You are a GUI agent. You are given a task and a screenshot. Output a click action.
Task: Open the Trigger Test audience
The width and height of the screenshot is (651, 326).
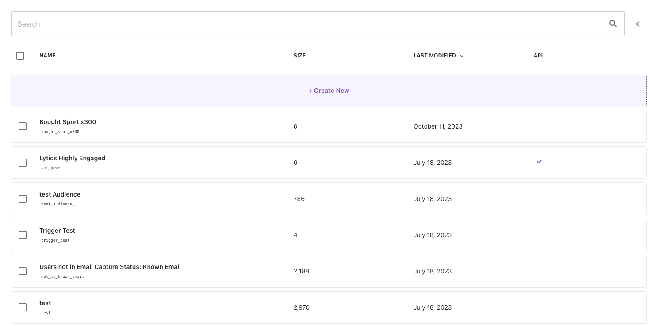[x=57, y=231]
